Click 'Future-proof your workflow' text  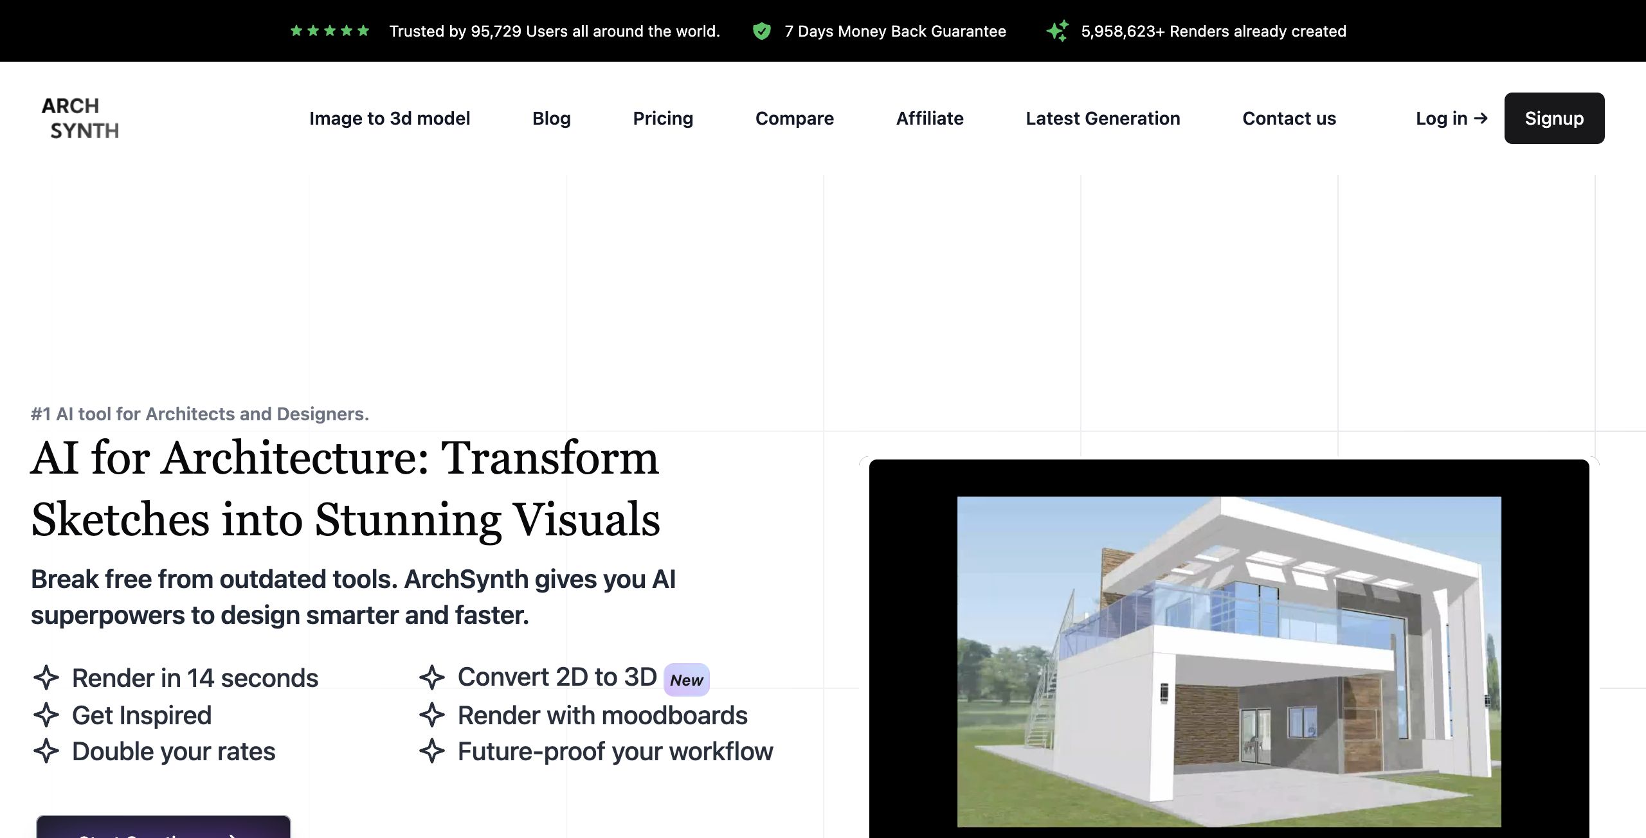pyautogui.click(x=615, y=751)
